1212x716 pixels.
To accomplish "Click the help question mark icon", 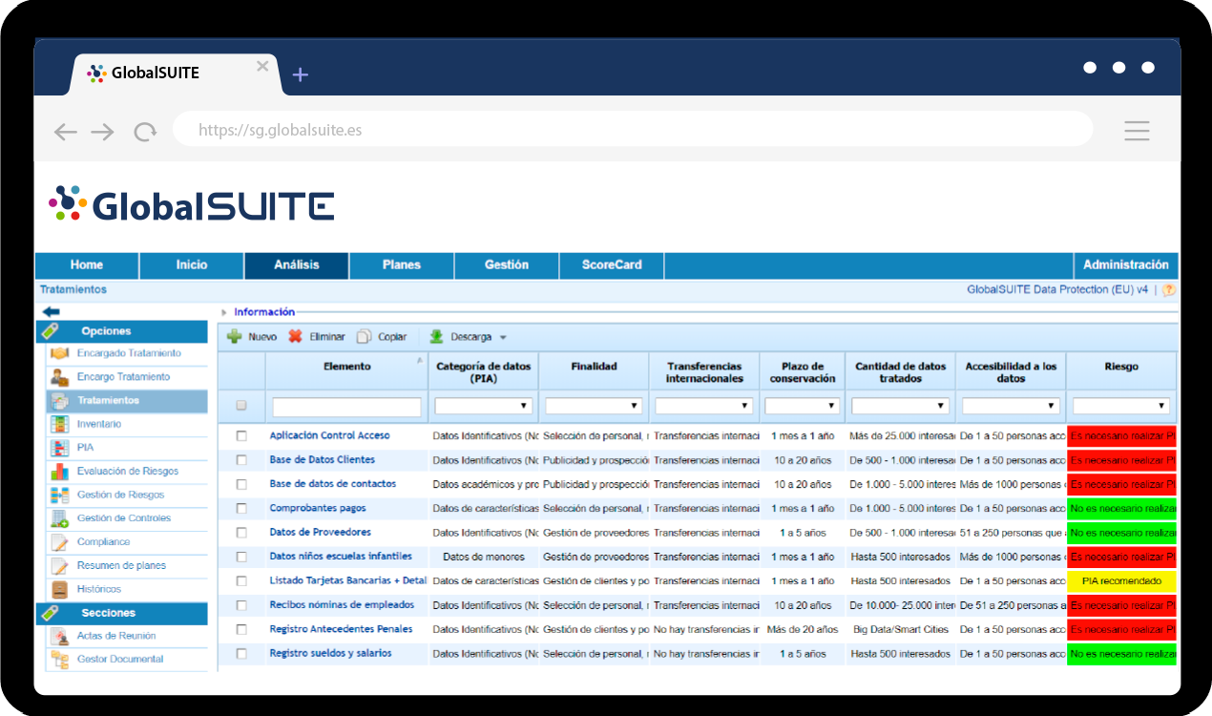I will [1168, 289].
